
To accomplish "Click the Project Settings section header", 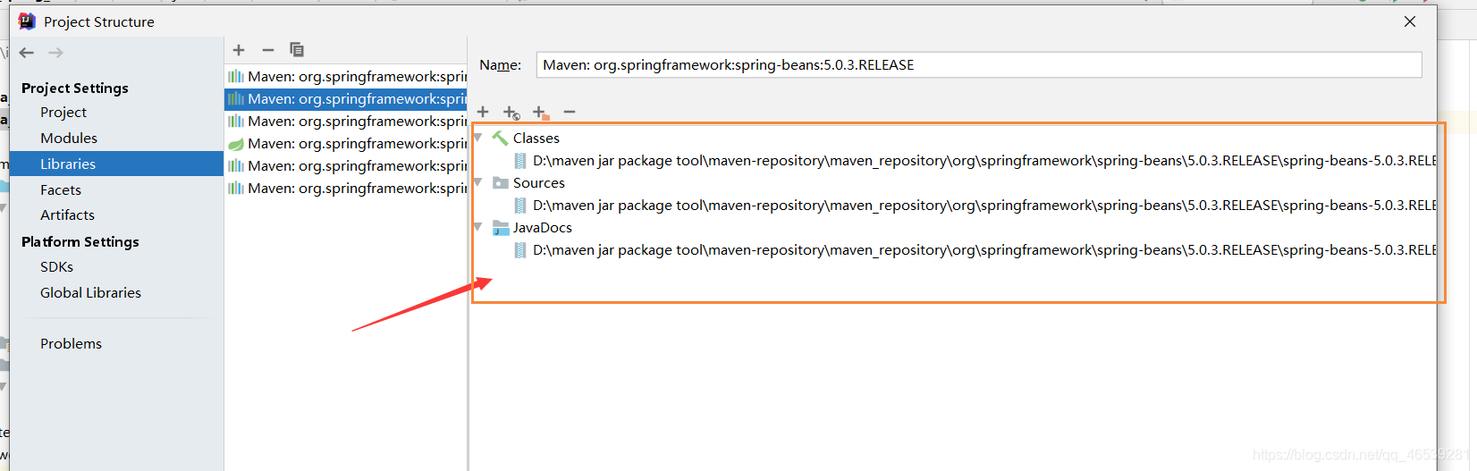I will (75, 88).
